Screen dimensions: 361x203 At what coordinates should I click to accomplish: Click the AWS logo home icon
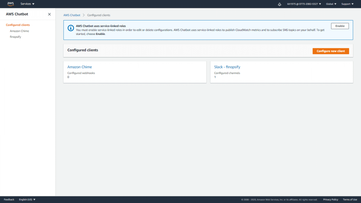pos(11,4)
